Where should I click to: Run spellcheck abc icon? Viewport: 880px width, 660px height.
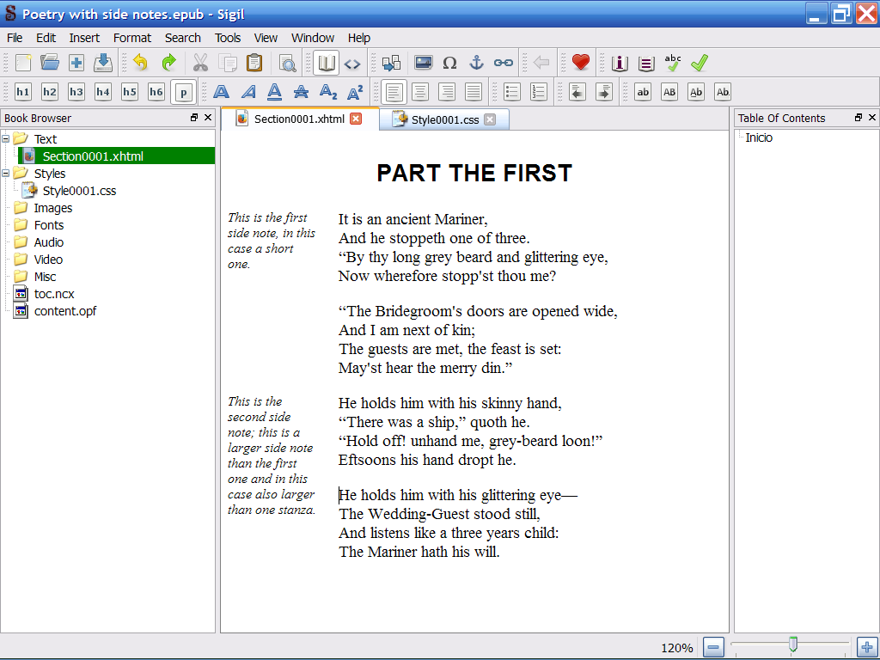tap(672, 63)
